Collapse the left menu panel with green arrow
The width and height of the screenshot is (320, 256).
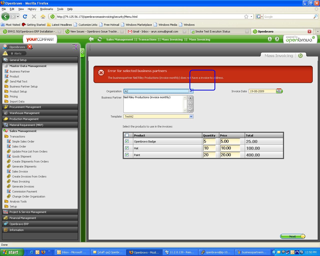click(82, 53)
